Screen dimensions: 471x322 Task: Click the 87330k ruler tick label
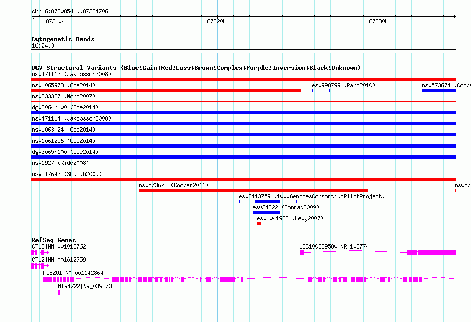click(378, 21)
